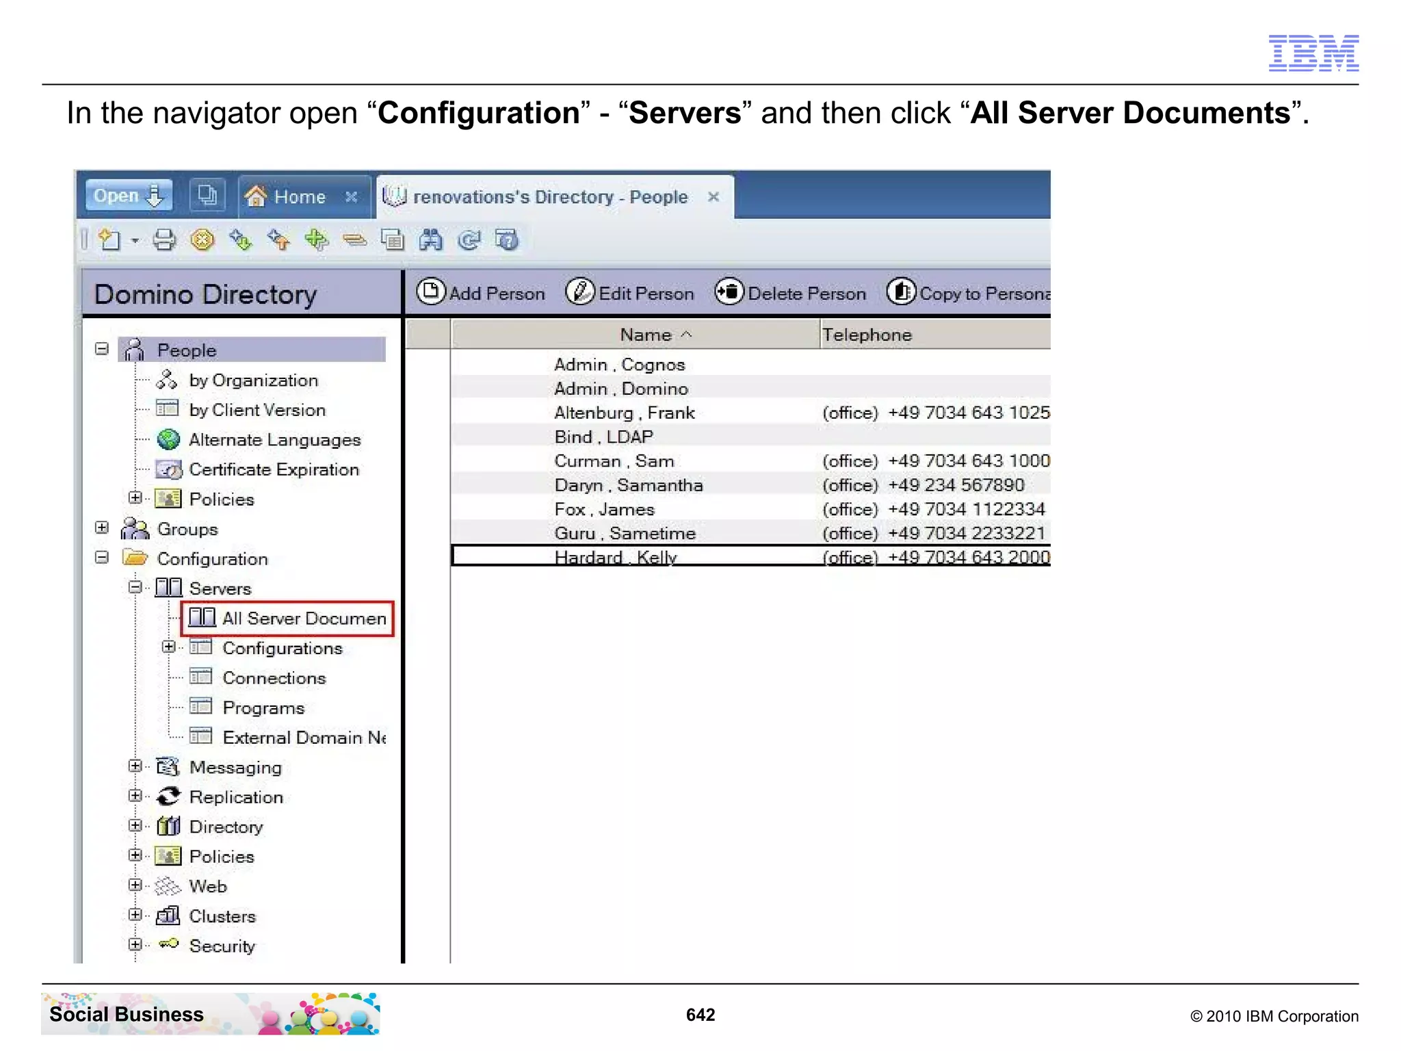Click the window thumbnails icon next to Open
Image resolution: width=1401 pixels, height=1051 pixels.
[x=207, y=196]
